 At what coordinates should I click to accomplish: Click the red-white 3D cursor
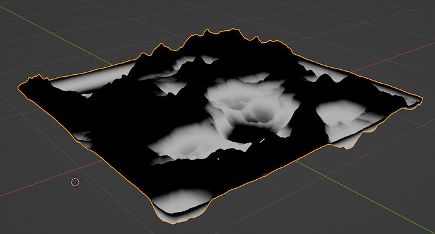[x=75, y=182]
